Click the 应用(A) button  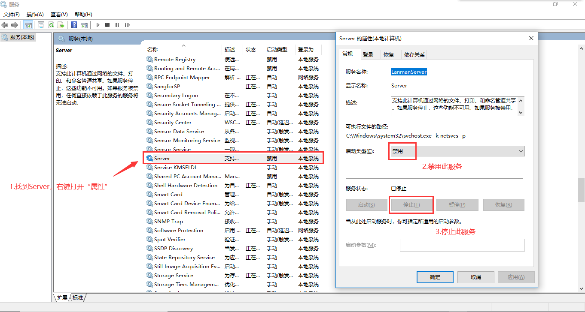tap(516, 277)
